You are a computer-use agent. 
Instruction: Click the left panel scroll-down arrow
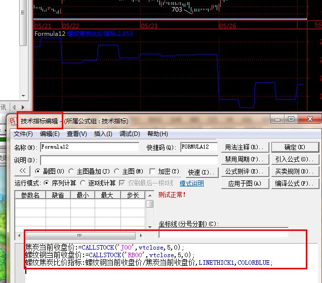click(x=23, y=96)
